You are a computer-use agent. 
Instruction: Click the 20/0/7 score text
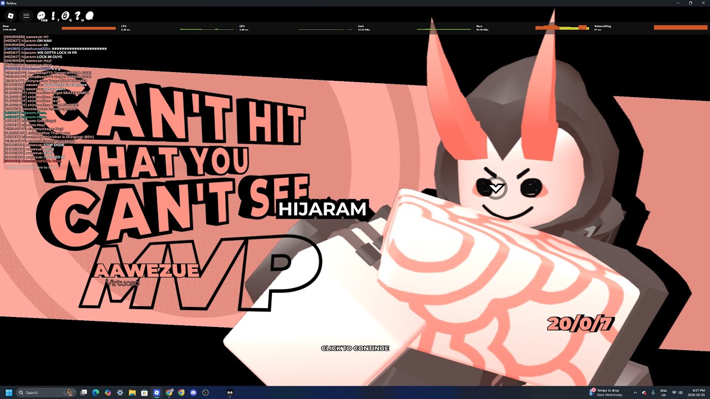tap(580, 324)
